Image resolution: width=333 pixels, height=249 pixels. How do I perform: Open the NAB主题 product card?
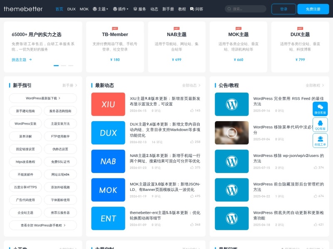(176, 47)
